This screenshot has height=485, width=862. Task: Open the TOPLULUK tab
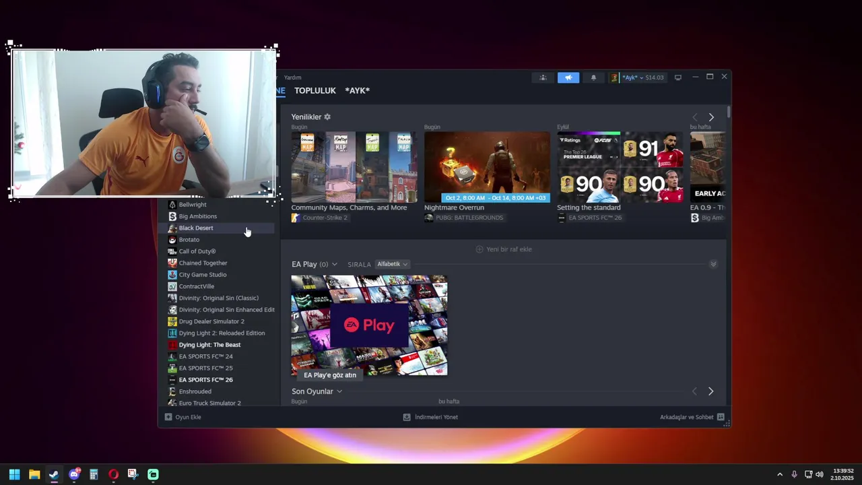[314, 90]
